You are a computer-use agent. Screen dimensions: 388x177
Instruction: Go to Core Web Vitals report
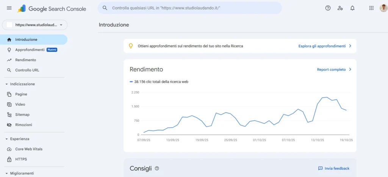coord(29,149)
